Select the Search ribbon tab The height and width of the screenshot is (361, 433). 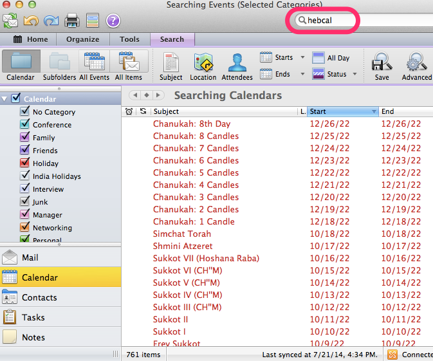click(172, 39)
